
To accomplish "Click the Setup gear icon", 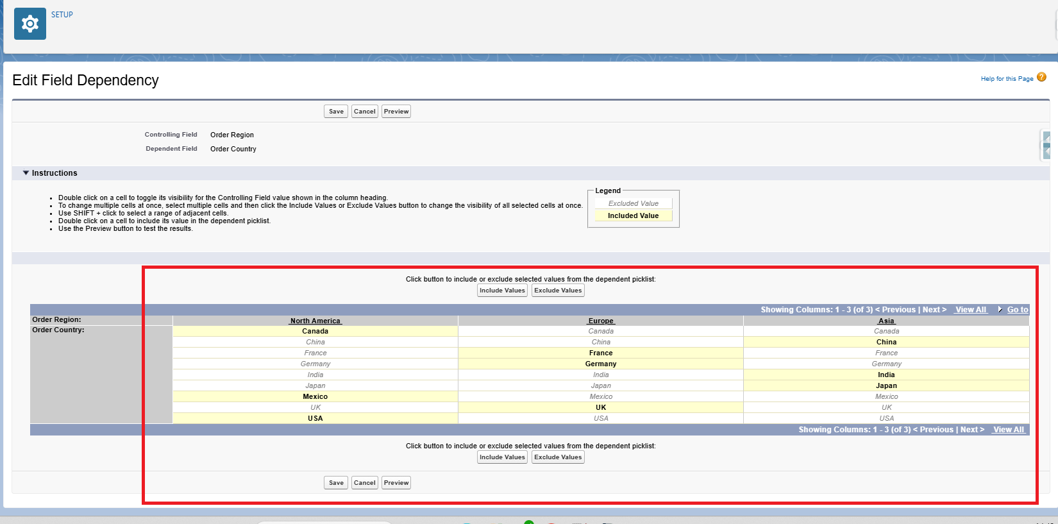I will (29, 24).
